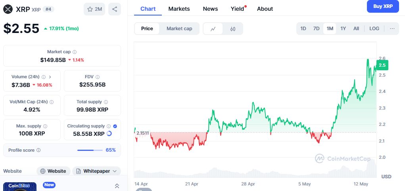Click the 12 May date axis label
Viewport: 405px width, 191px height.
361,184
